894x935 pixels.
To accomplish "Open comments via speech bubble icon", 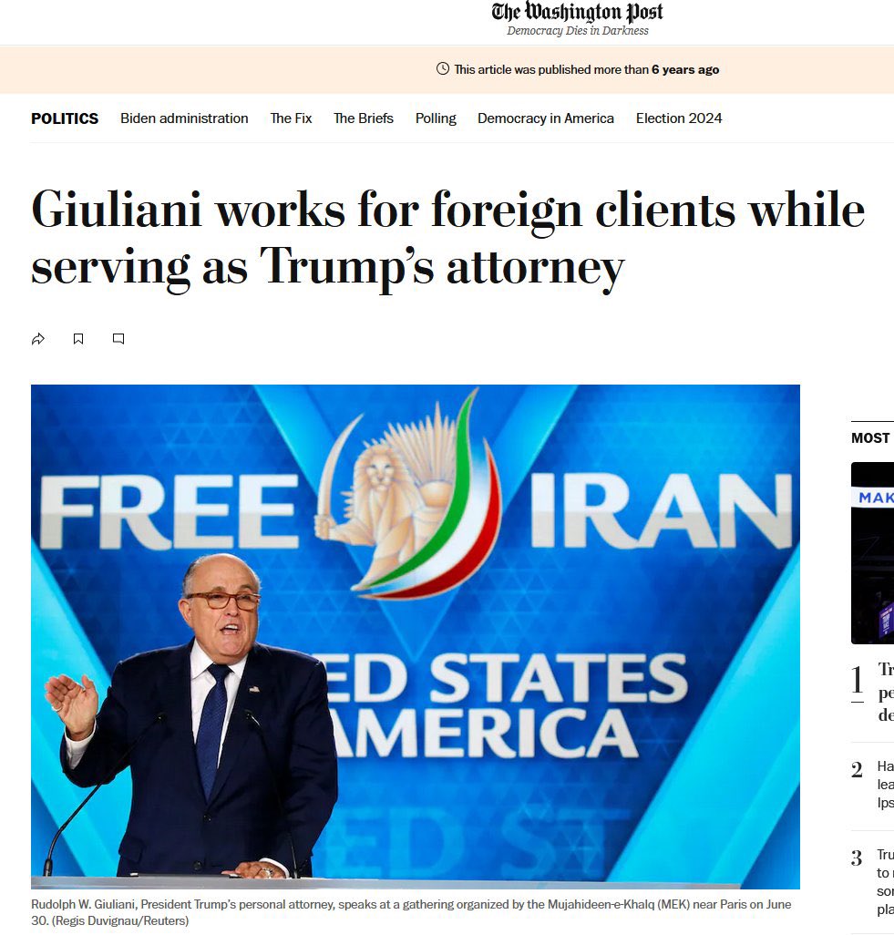I will [x=118, y=339].
